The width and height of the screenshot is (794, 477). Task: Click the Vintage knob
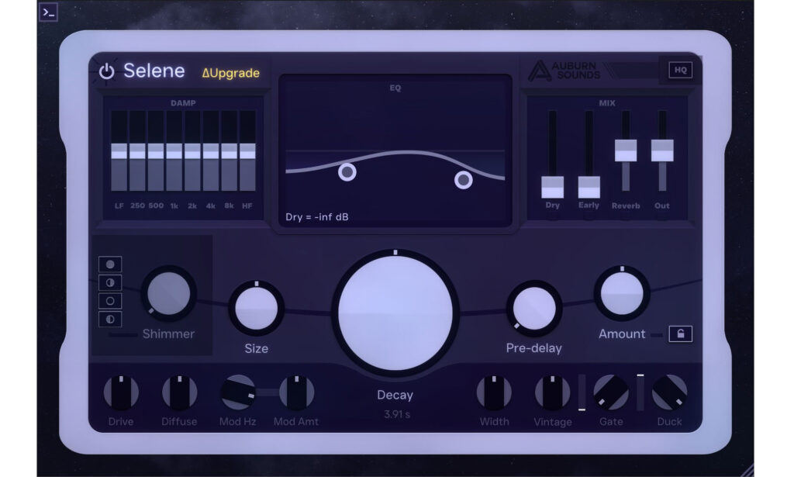pyautogui.click(x=553, y=392)
